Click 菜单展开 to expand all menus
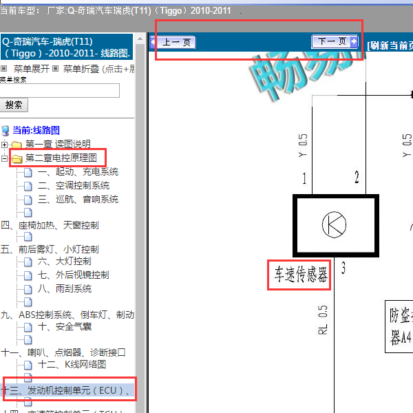This screenshot has height=413, width=413. click(32, 69)
